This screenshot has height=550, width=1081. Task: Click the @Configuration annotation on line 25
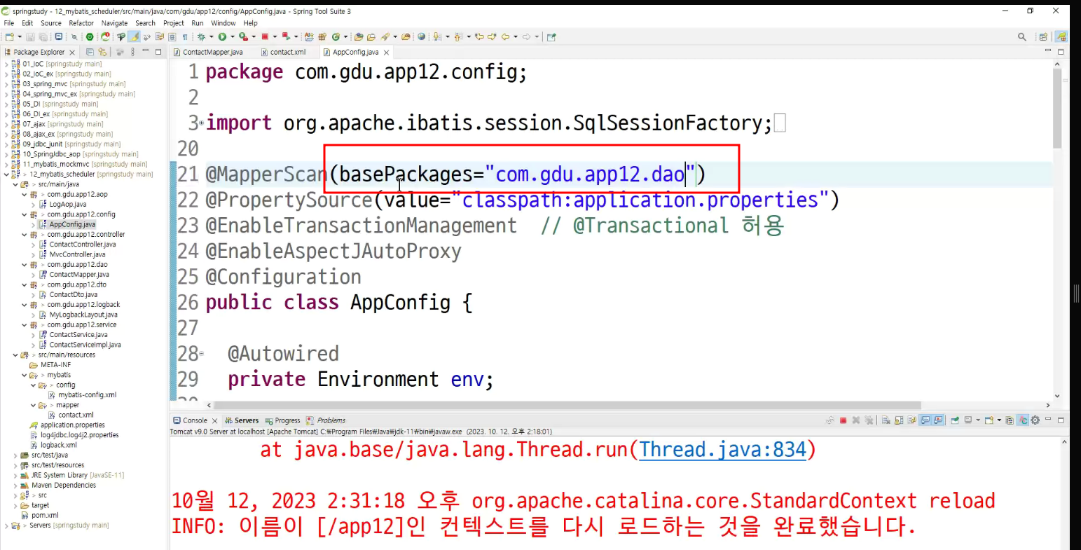[284, 277]
